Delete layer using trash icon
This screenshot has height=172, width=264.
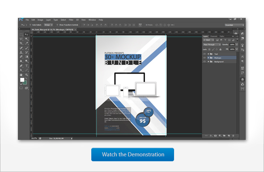point(233,136)
